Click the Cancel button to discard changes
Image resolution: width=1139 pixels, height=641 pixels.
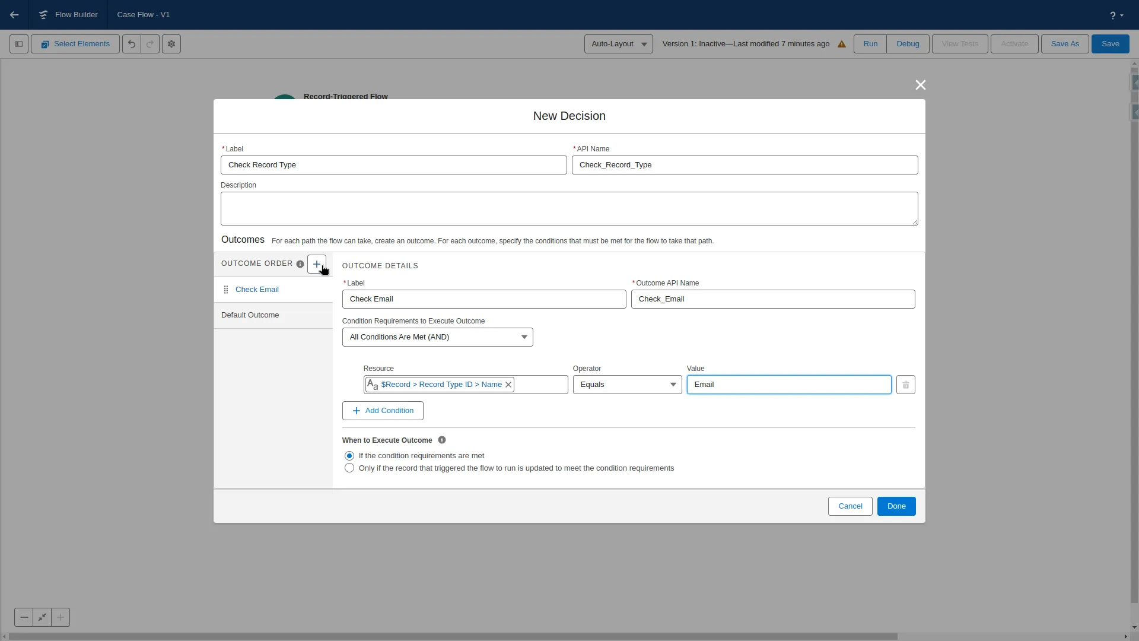[x=850, y=506]
